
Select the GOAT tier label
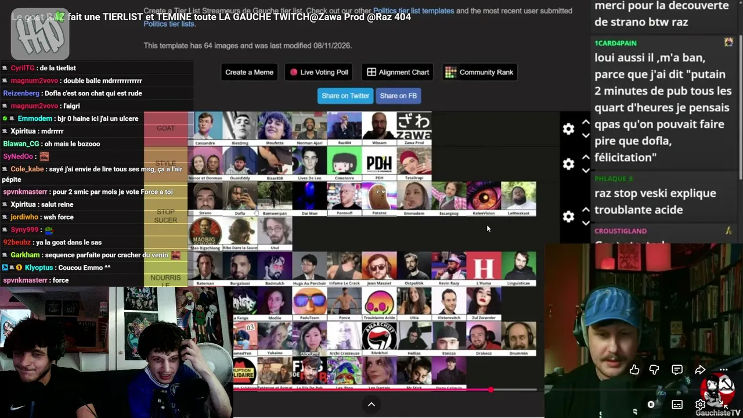click(165, 128)
